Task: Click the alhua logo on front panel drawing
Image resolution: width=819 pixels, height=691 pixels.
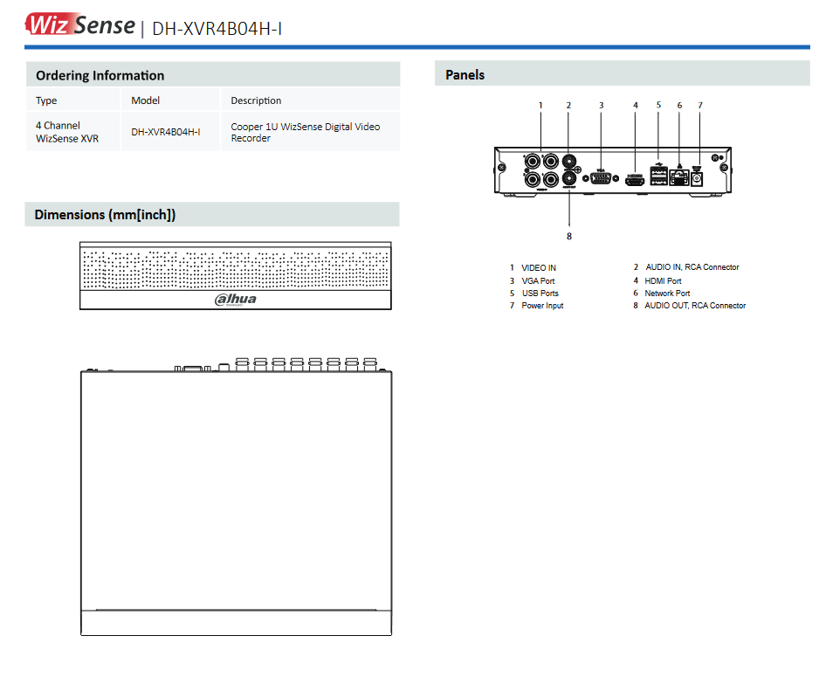Action: (235, 299)
